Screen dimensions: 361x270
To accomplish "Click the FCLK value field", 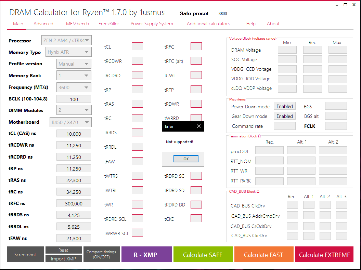I will tap(336, 126).
